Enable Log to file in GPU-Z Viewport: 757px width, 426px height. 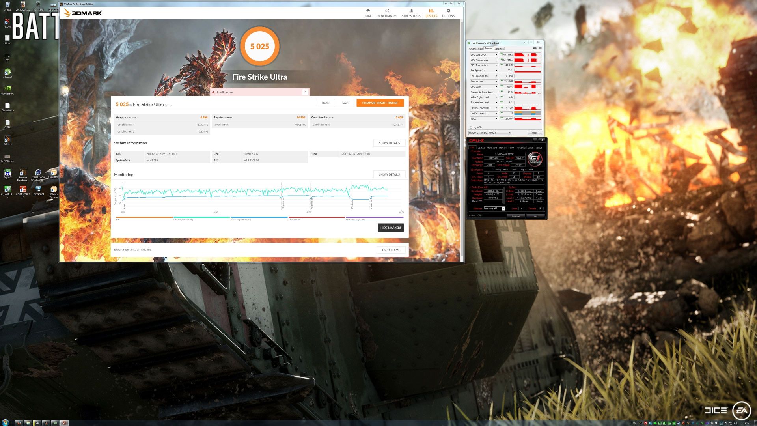click(x=471, y=127)
